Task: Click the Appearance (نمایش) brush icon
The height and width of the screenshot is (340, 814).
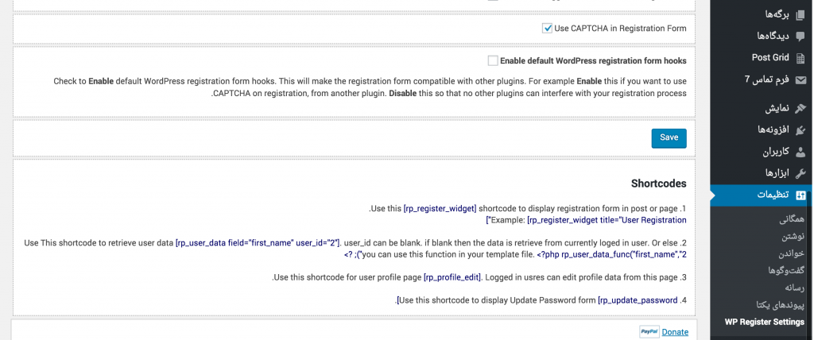Action: [x=800, y=109]
